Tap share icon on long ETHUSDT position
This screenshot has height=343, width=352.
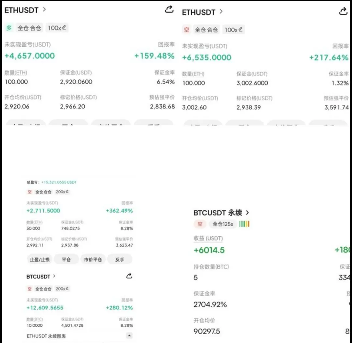pos(169,9)
